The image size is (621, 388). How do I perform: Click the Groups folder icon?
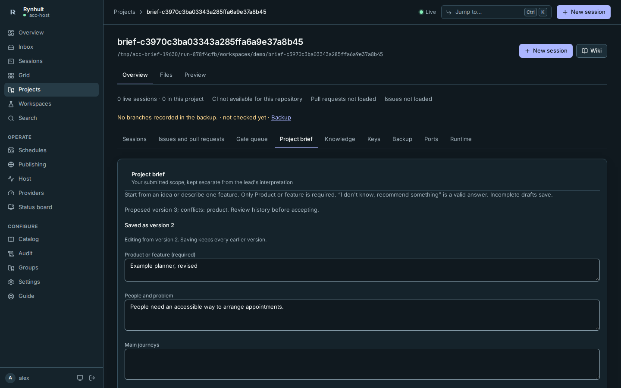tap(11, 268)
